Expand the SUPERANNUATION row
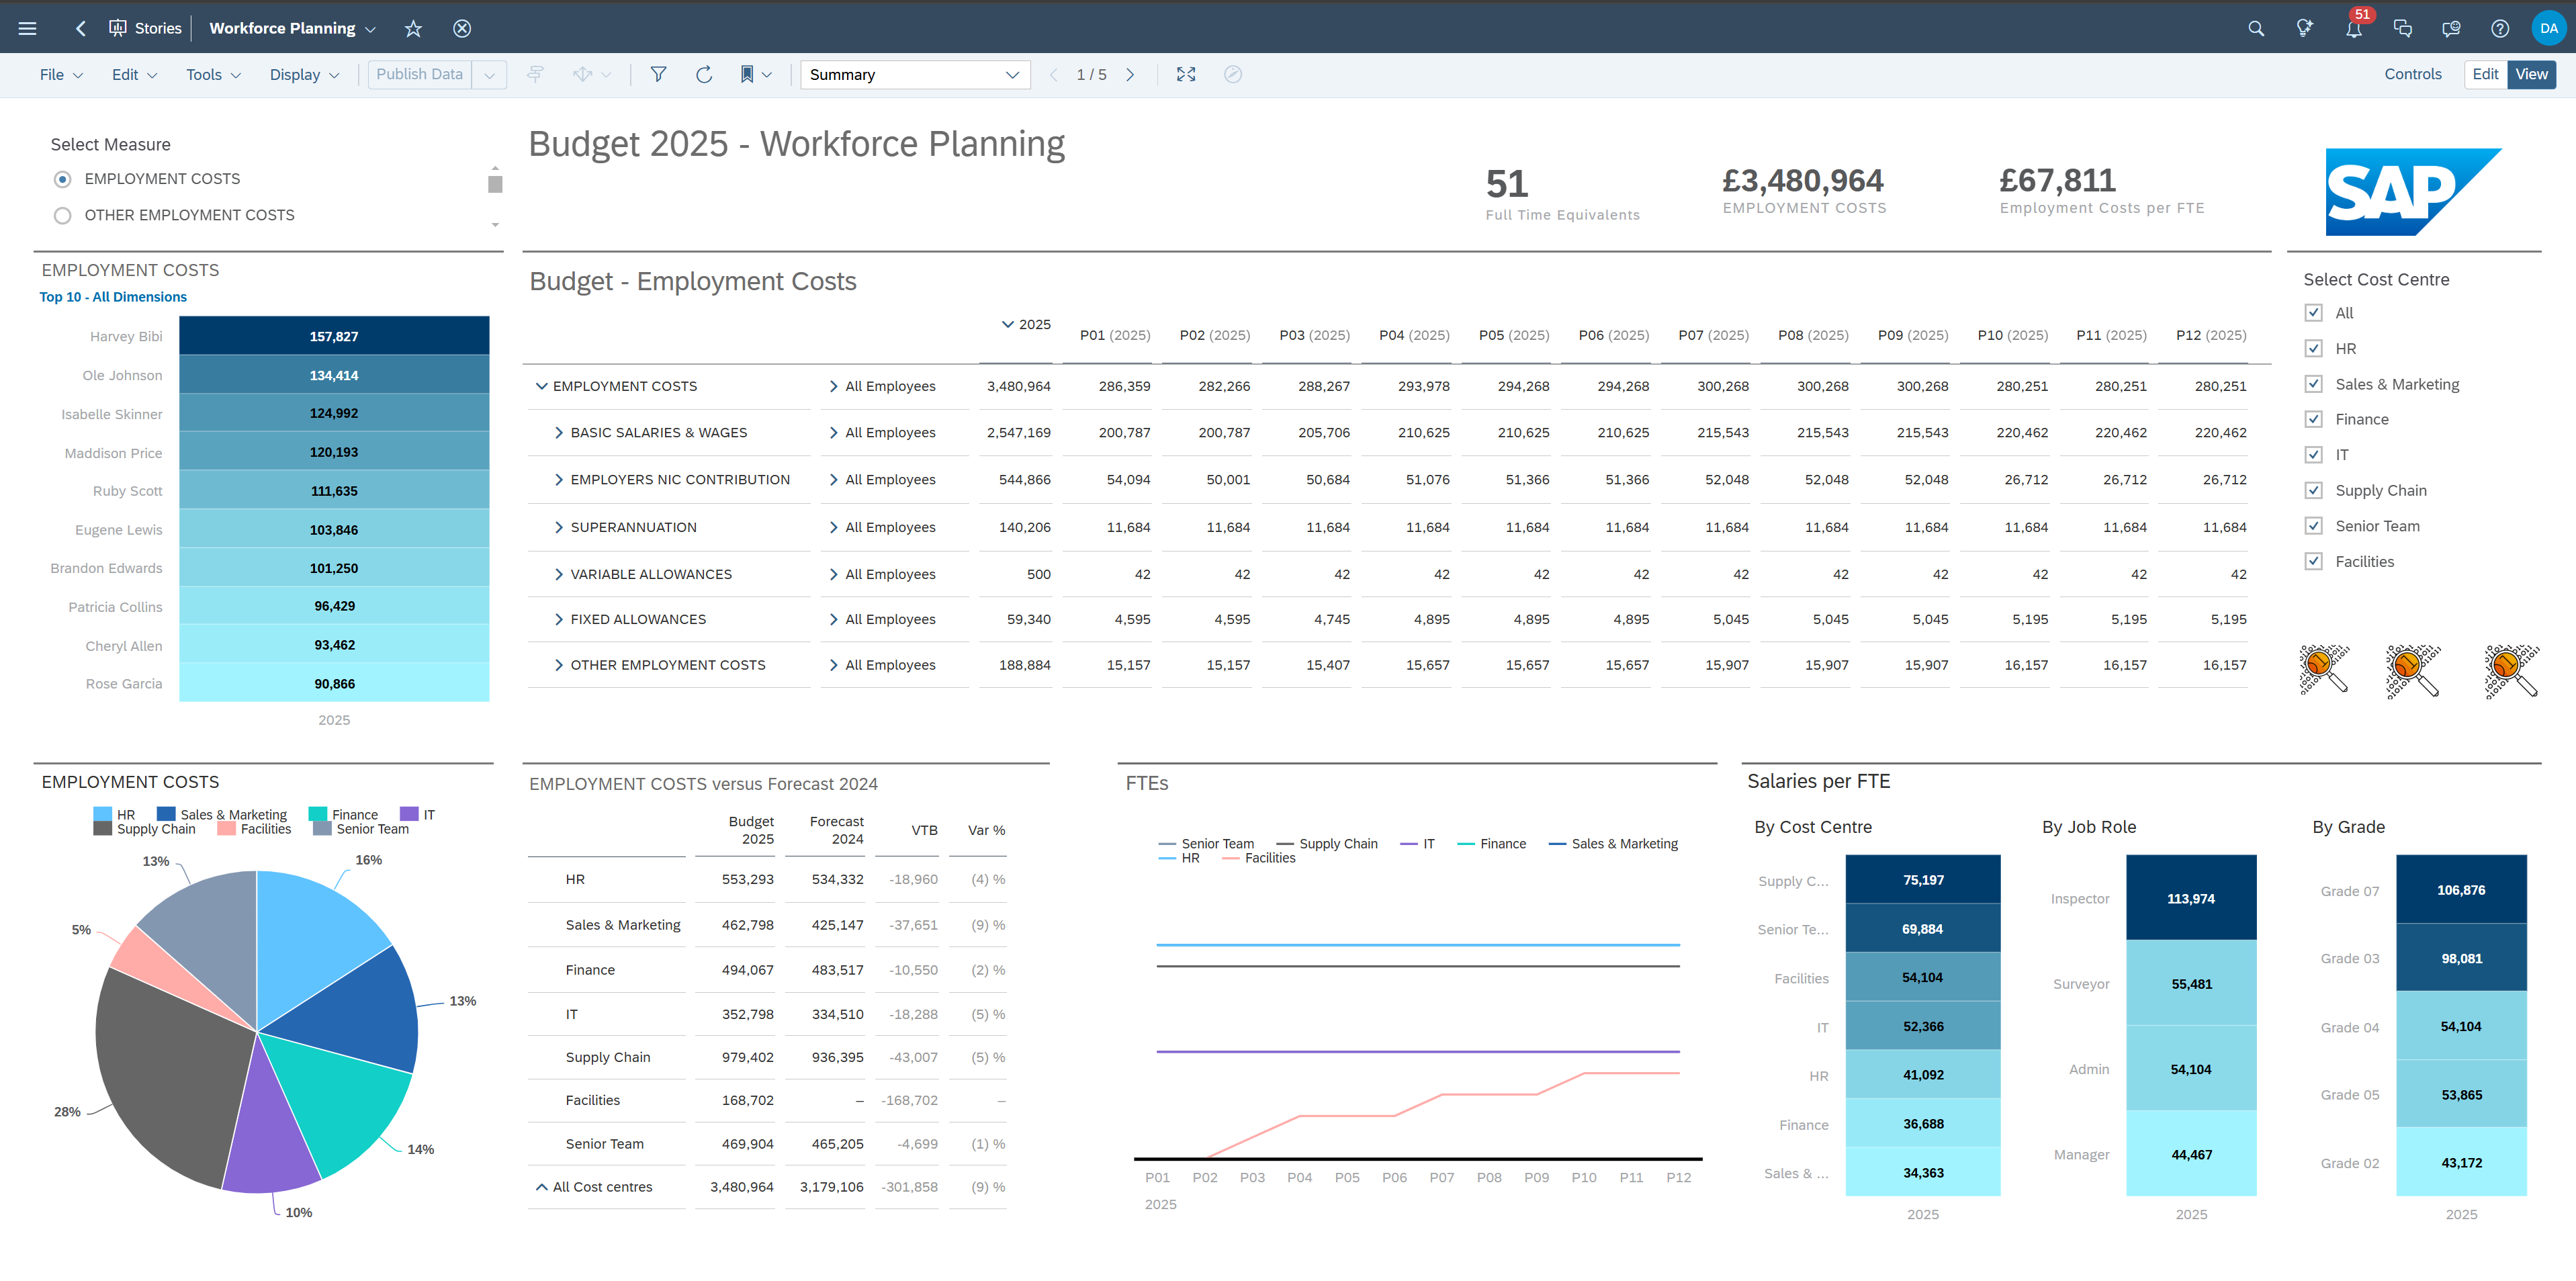The image size is (2576, 1281). [559, 527]
